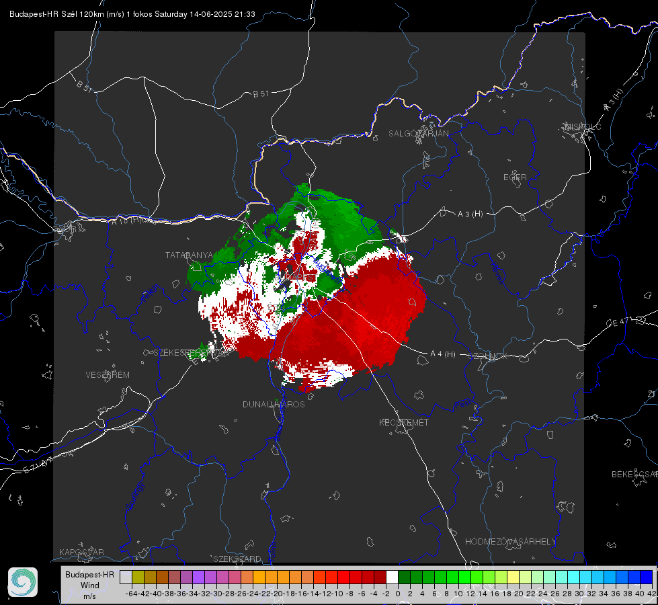Click the A 4 (H) road label

443,354
